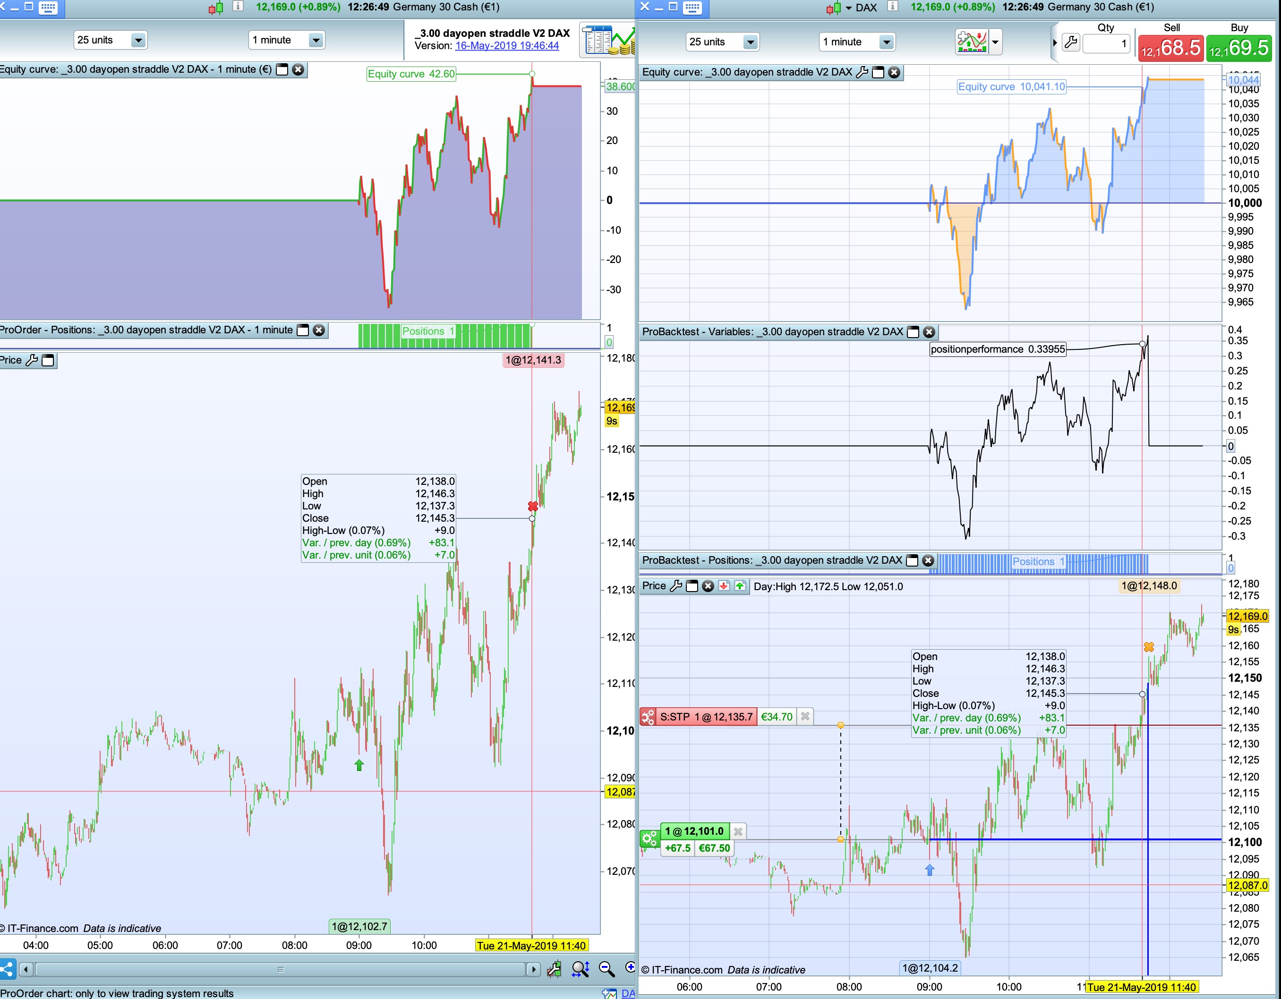Screen dimensions: 1281x999
Task: Click the auto-fit zoom magnifier icon
Action: click(x=580, y=969)
